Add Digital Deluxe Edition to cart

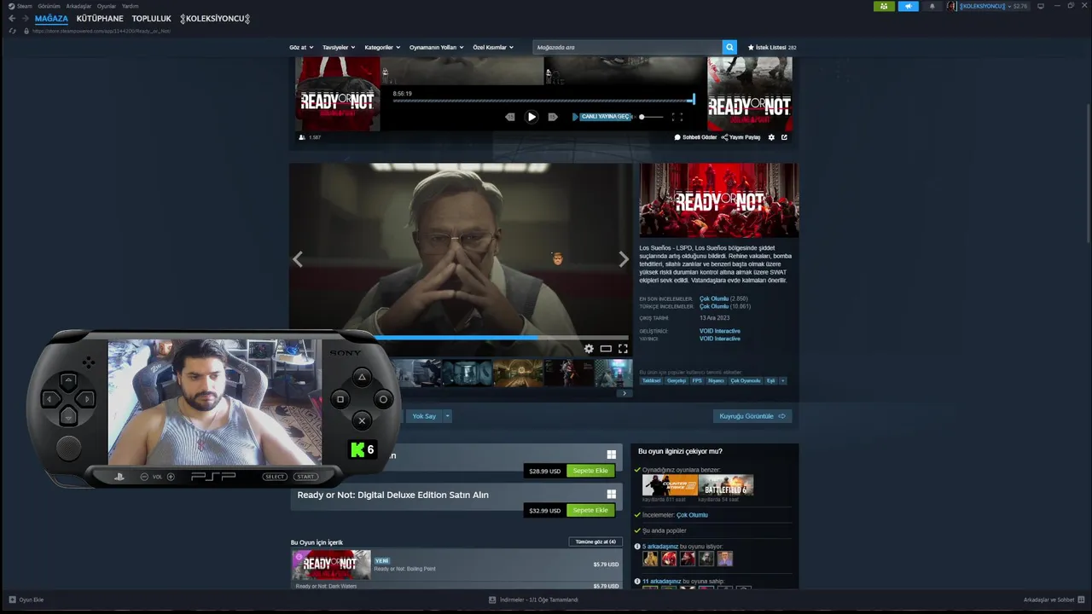590,510
